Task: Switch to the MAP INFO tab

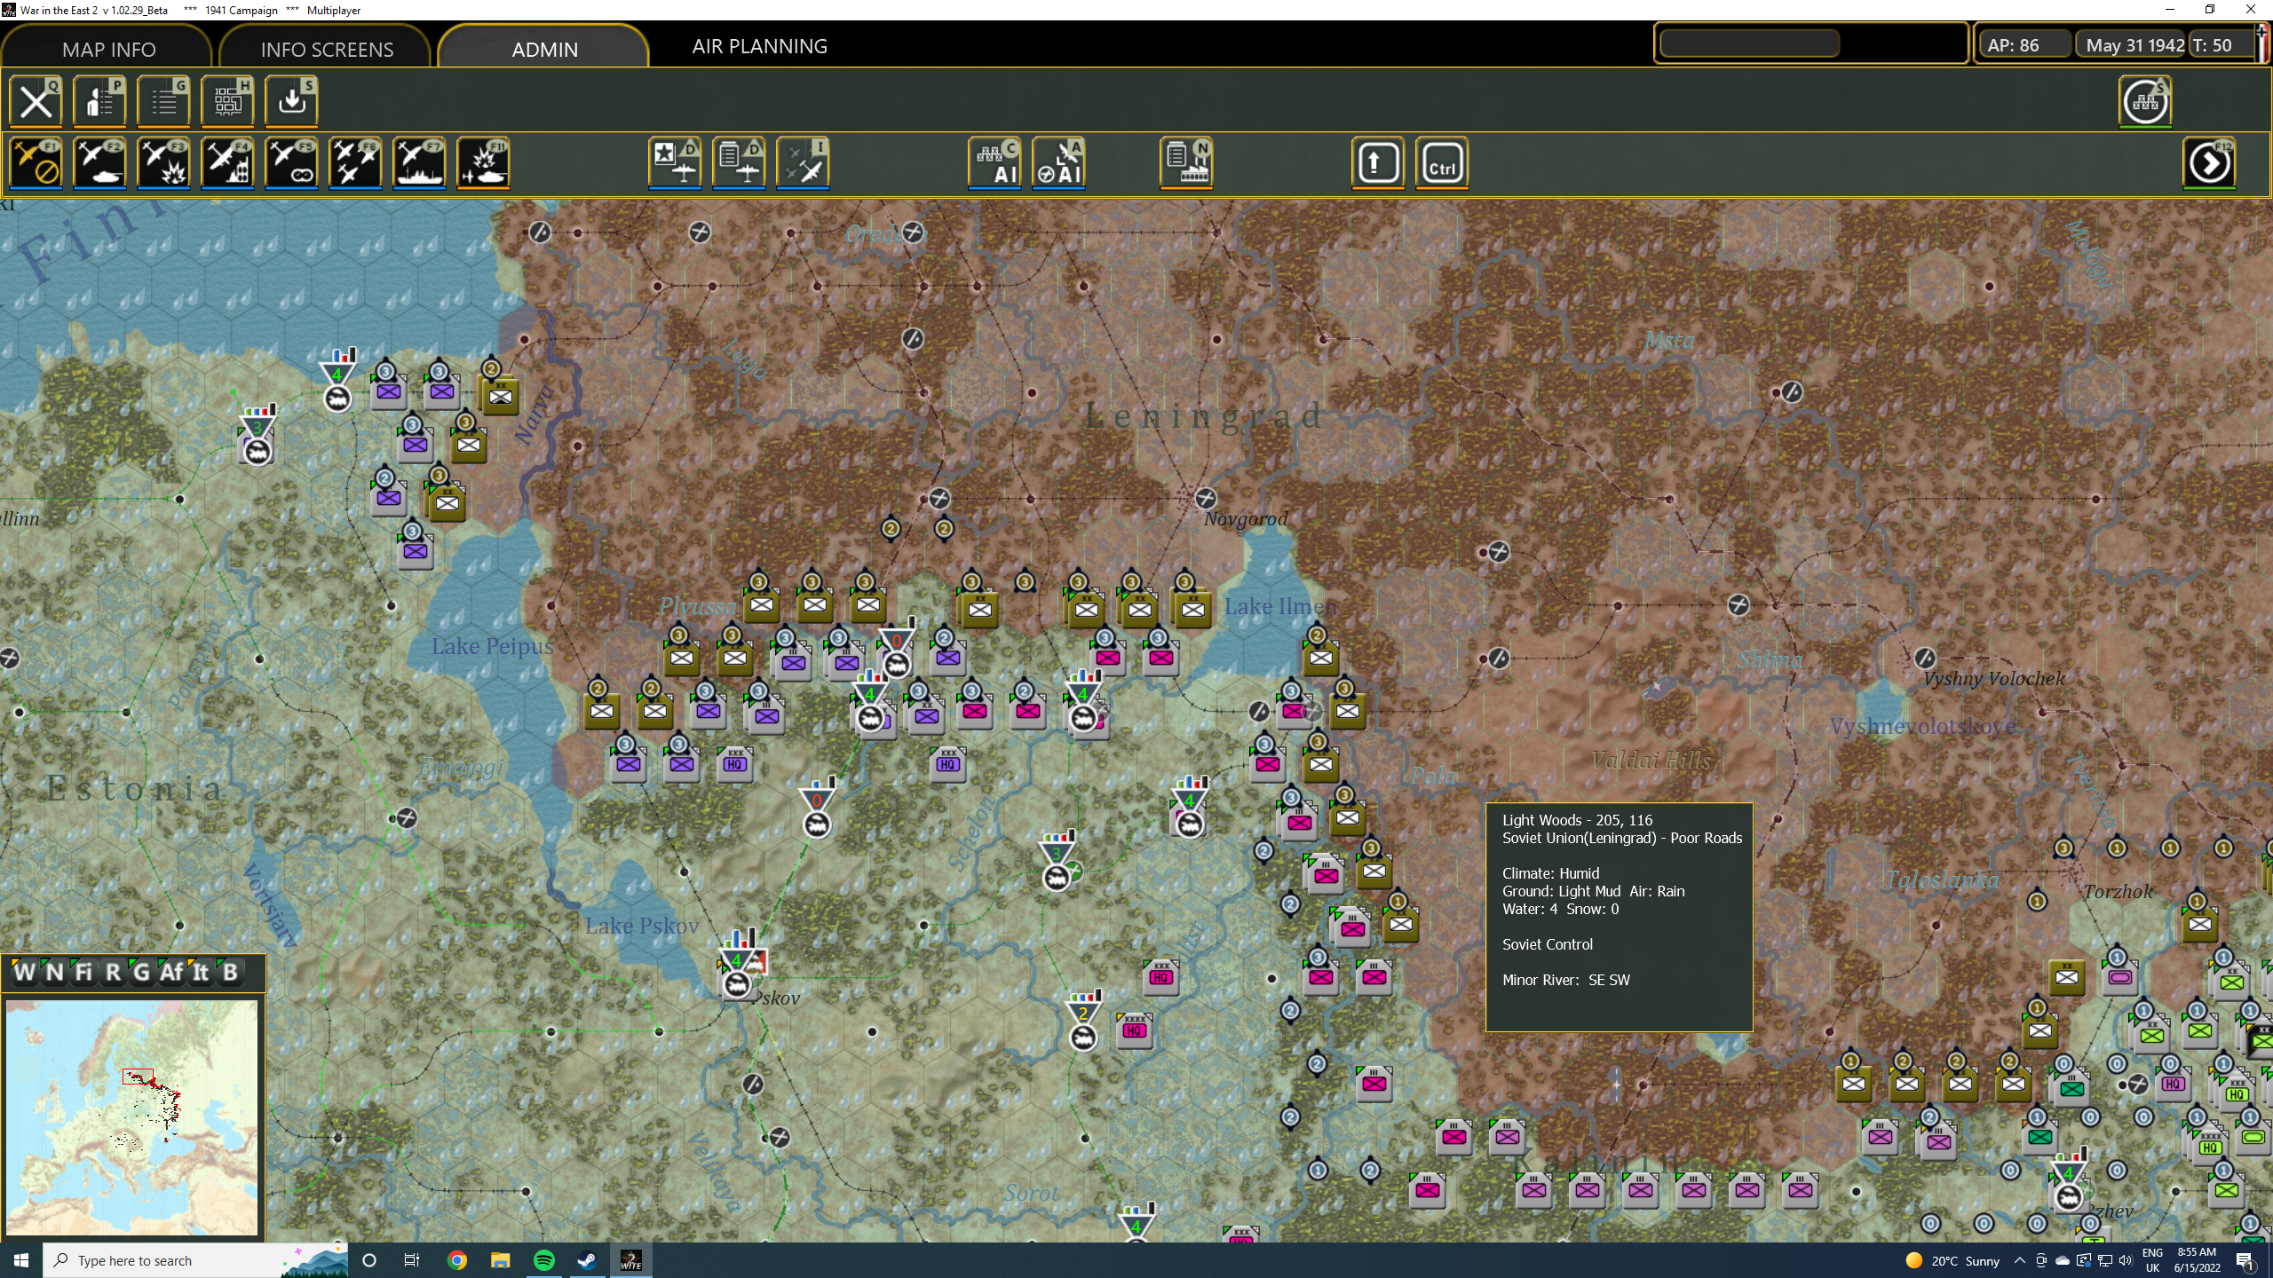Action: [x=107, y=48]
